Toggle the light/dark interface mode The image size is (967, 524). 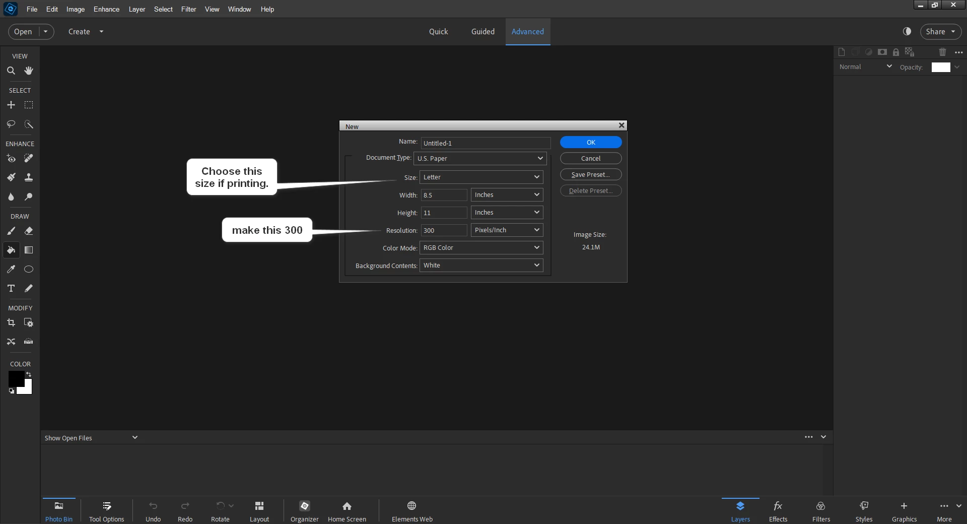907,31
